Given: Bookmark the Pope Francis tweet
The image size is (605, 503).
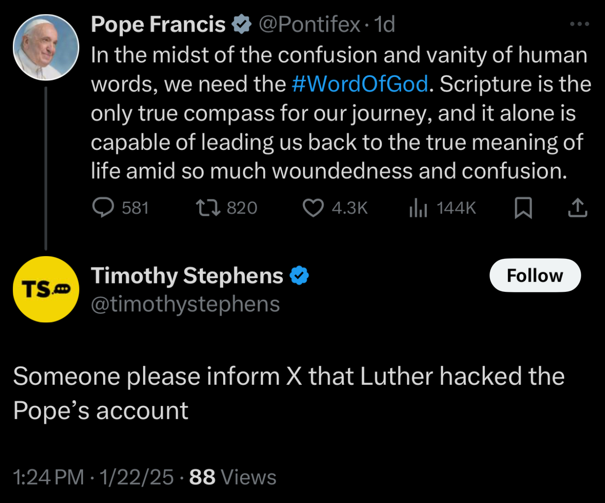Looking at the screenshot, I should point(523,208).
